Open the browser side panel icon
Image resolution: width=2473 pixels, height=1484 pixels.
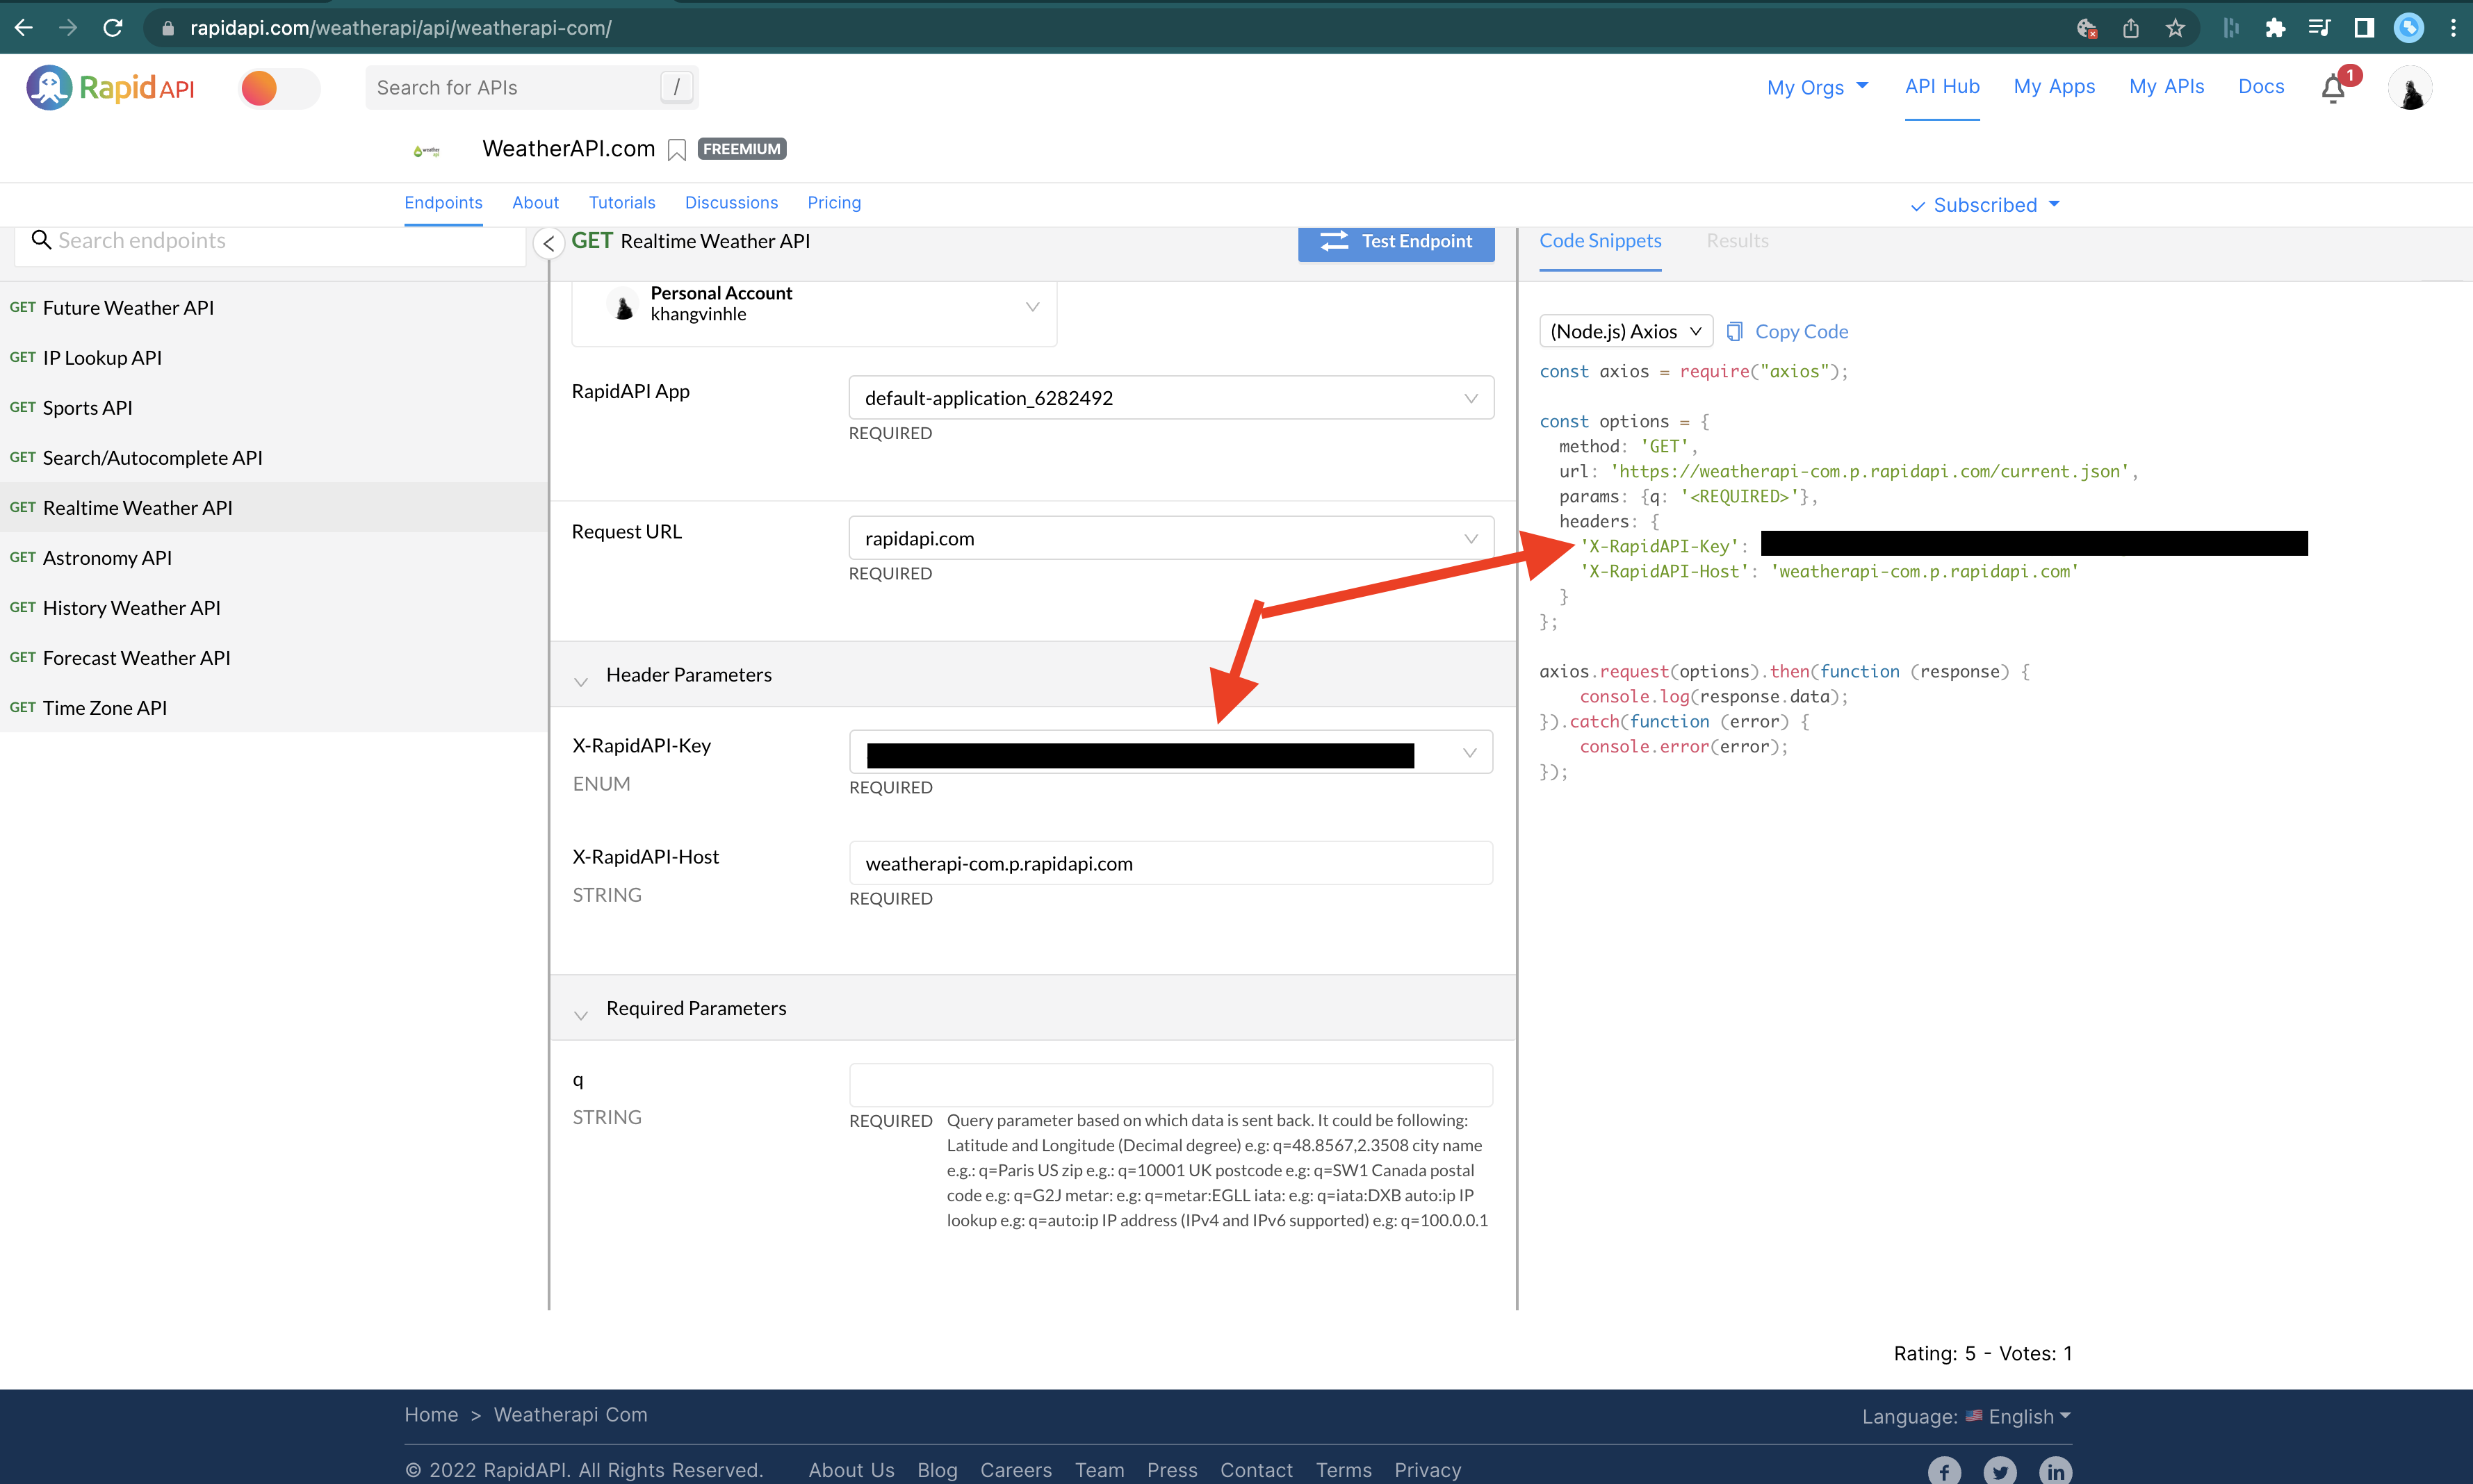[2364, 28]
